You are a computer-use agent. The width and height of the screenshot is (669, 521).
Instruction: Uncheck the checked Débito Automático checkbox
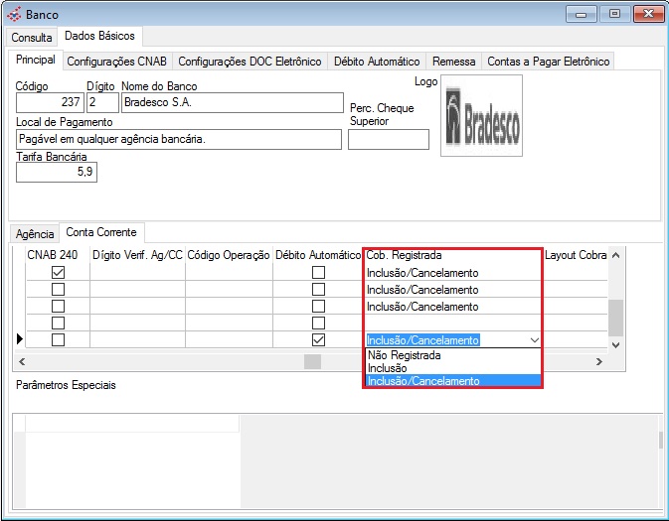(x=318, y=340)
